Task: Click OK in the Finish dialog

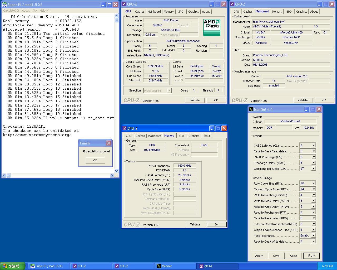Action: pyautogui.click(x=95, y=160)
